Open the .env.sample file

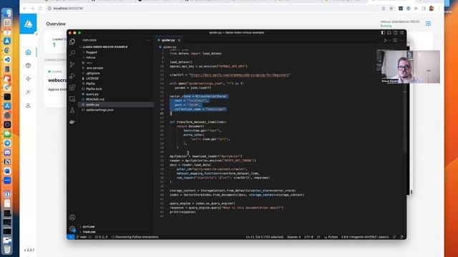point(94,68)
